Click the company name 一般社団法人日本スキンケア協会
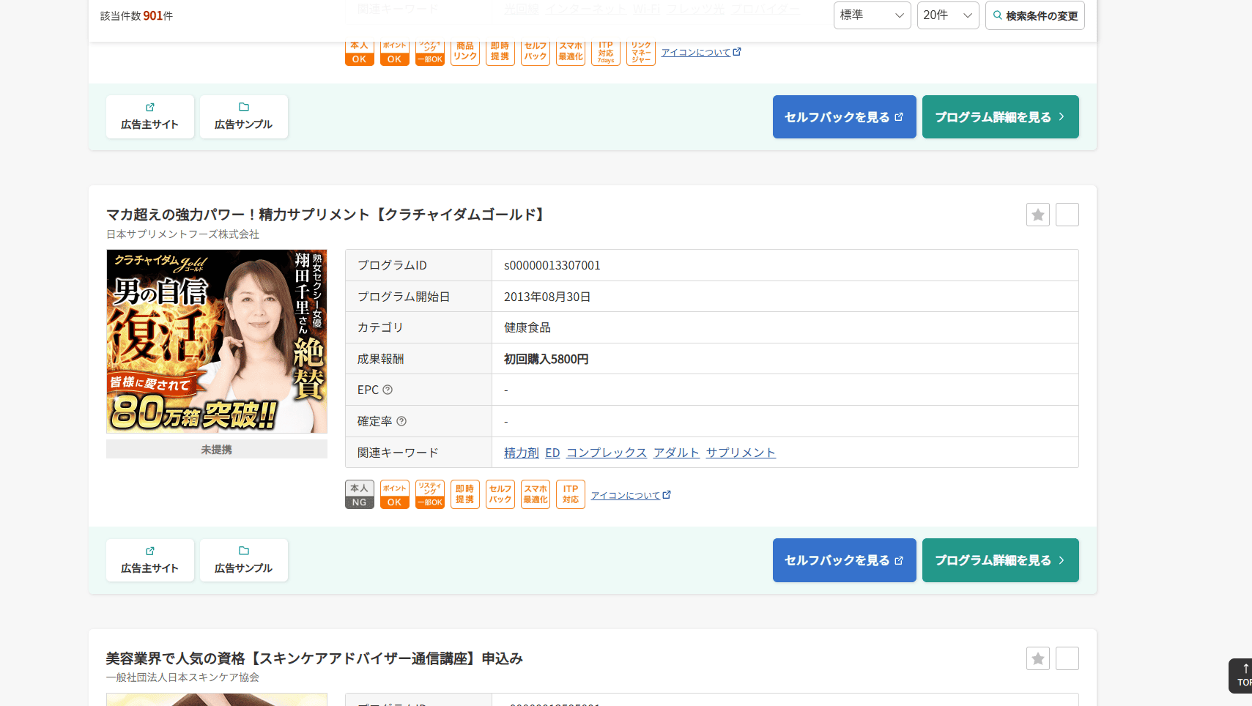This screenshot has width=1252, height=706. coord(183,677)
